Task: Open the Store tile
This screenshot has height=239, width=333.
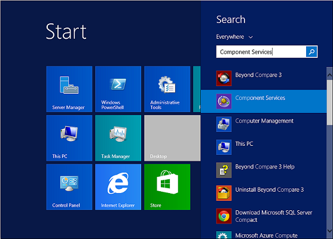Action: (167, 187)
